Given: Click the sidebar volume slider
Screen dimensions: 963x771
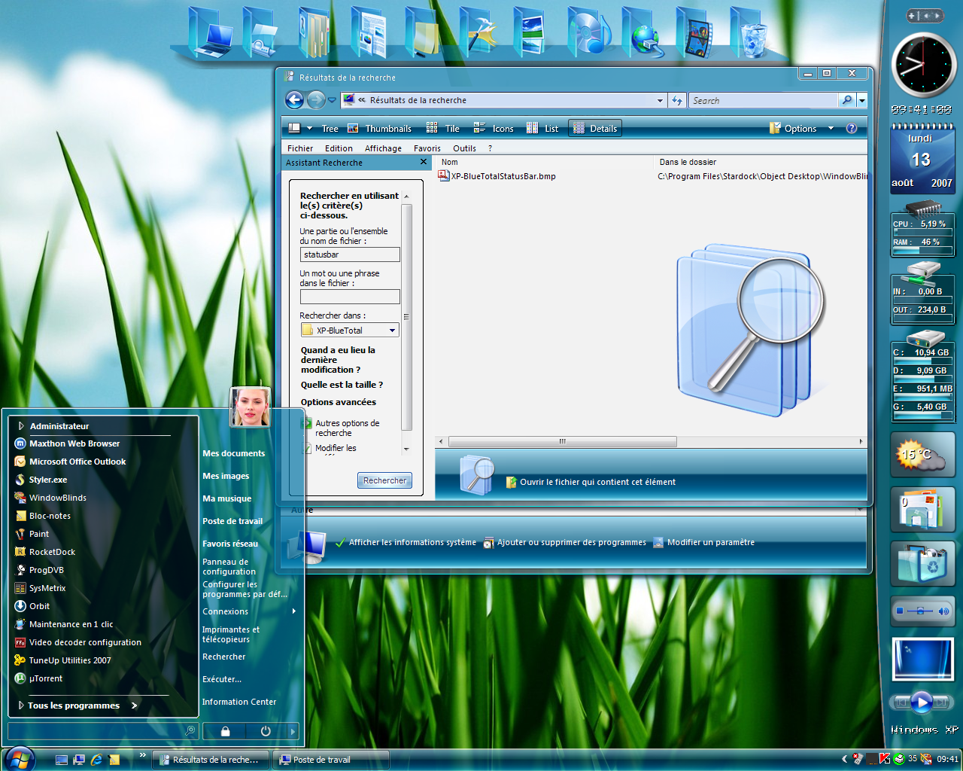Looking at the screenshot, I should click(x=920, y=611).
